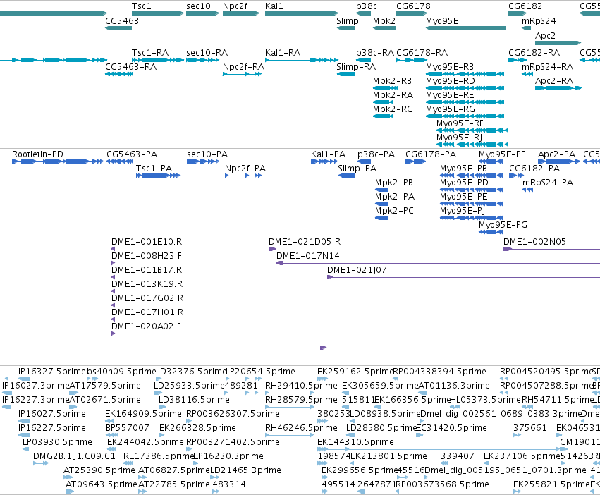The image size is (600, 495).
Task: Click the AT09643.5prime EST label
Action: click(102, 484)
